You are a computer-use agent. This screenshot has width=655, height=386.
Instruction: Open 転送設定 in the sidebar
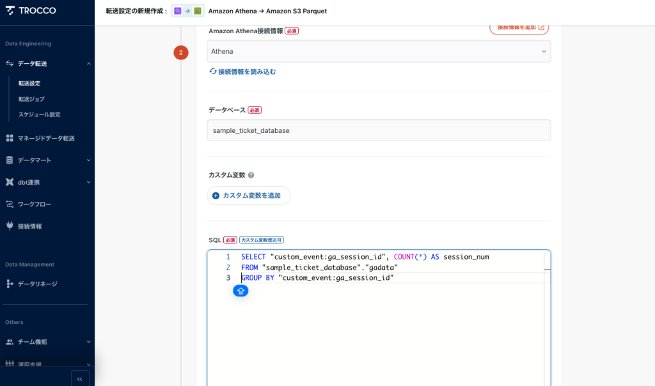click(x=29, y=84)
